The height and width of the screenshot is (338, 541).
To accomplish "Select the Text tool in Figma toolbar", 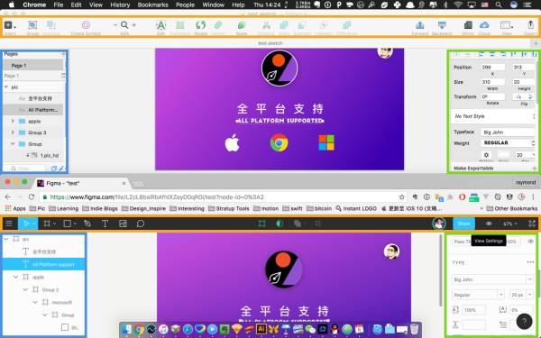I will (x=105, y=224).
